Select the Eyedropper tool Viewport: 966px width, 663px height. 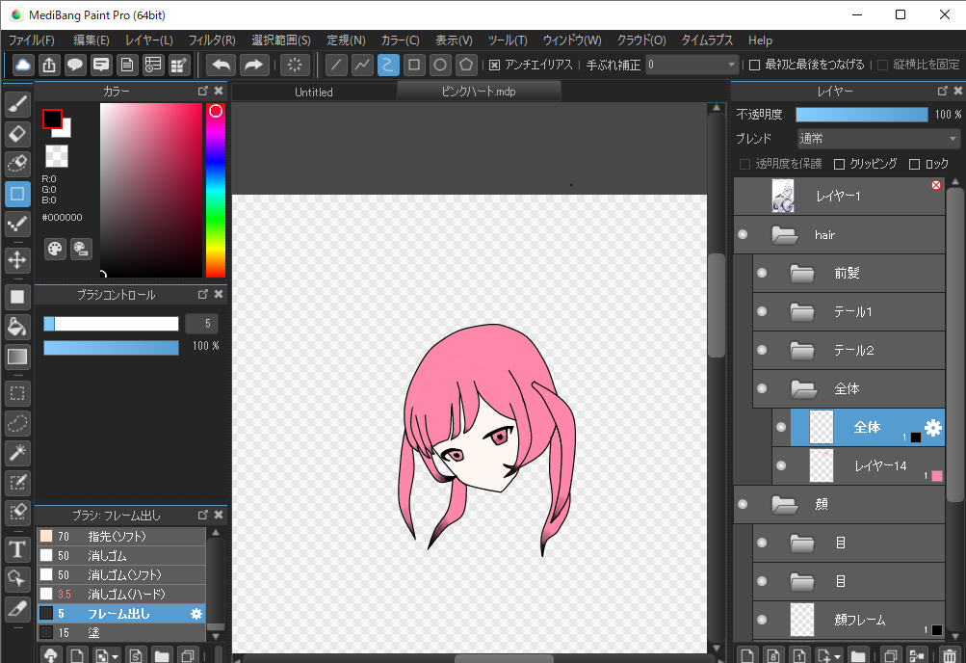coord(17,609)
